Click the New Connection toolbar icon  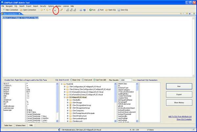point(4,10)
